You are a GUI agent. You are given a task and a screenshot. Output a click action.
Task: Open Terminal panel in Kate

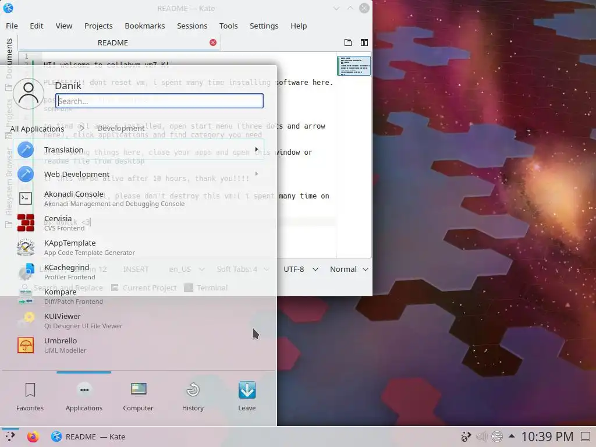pos(206,288)
